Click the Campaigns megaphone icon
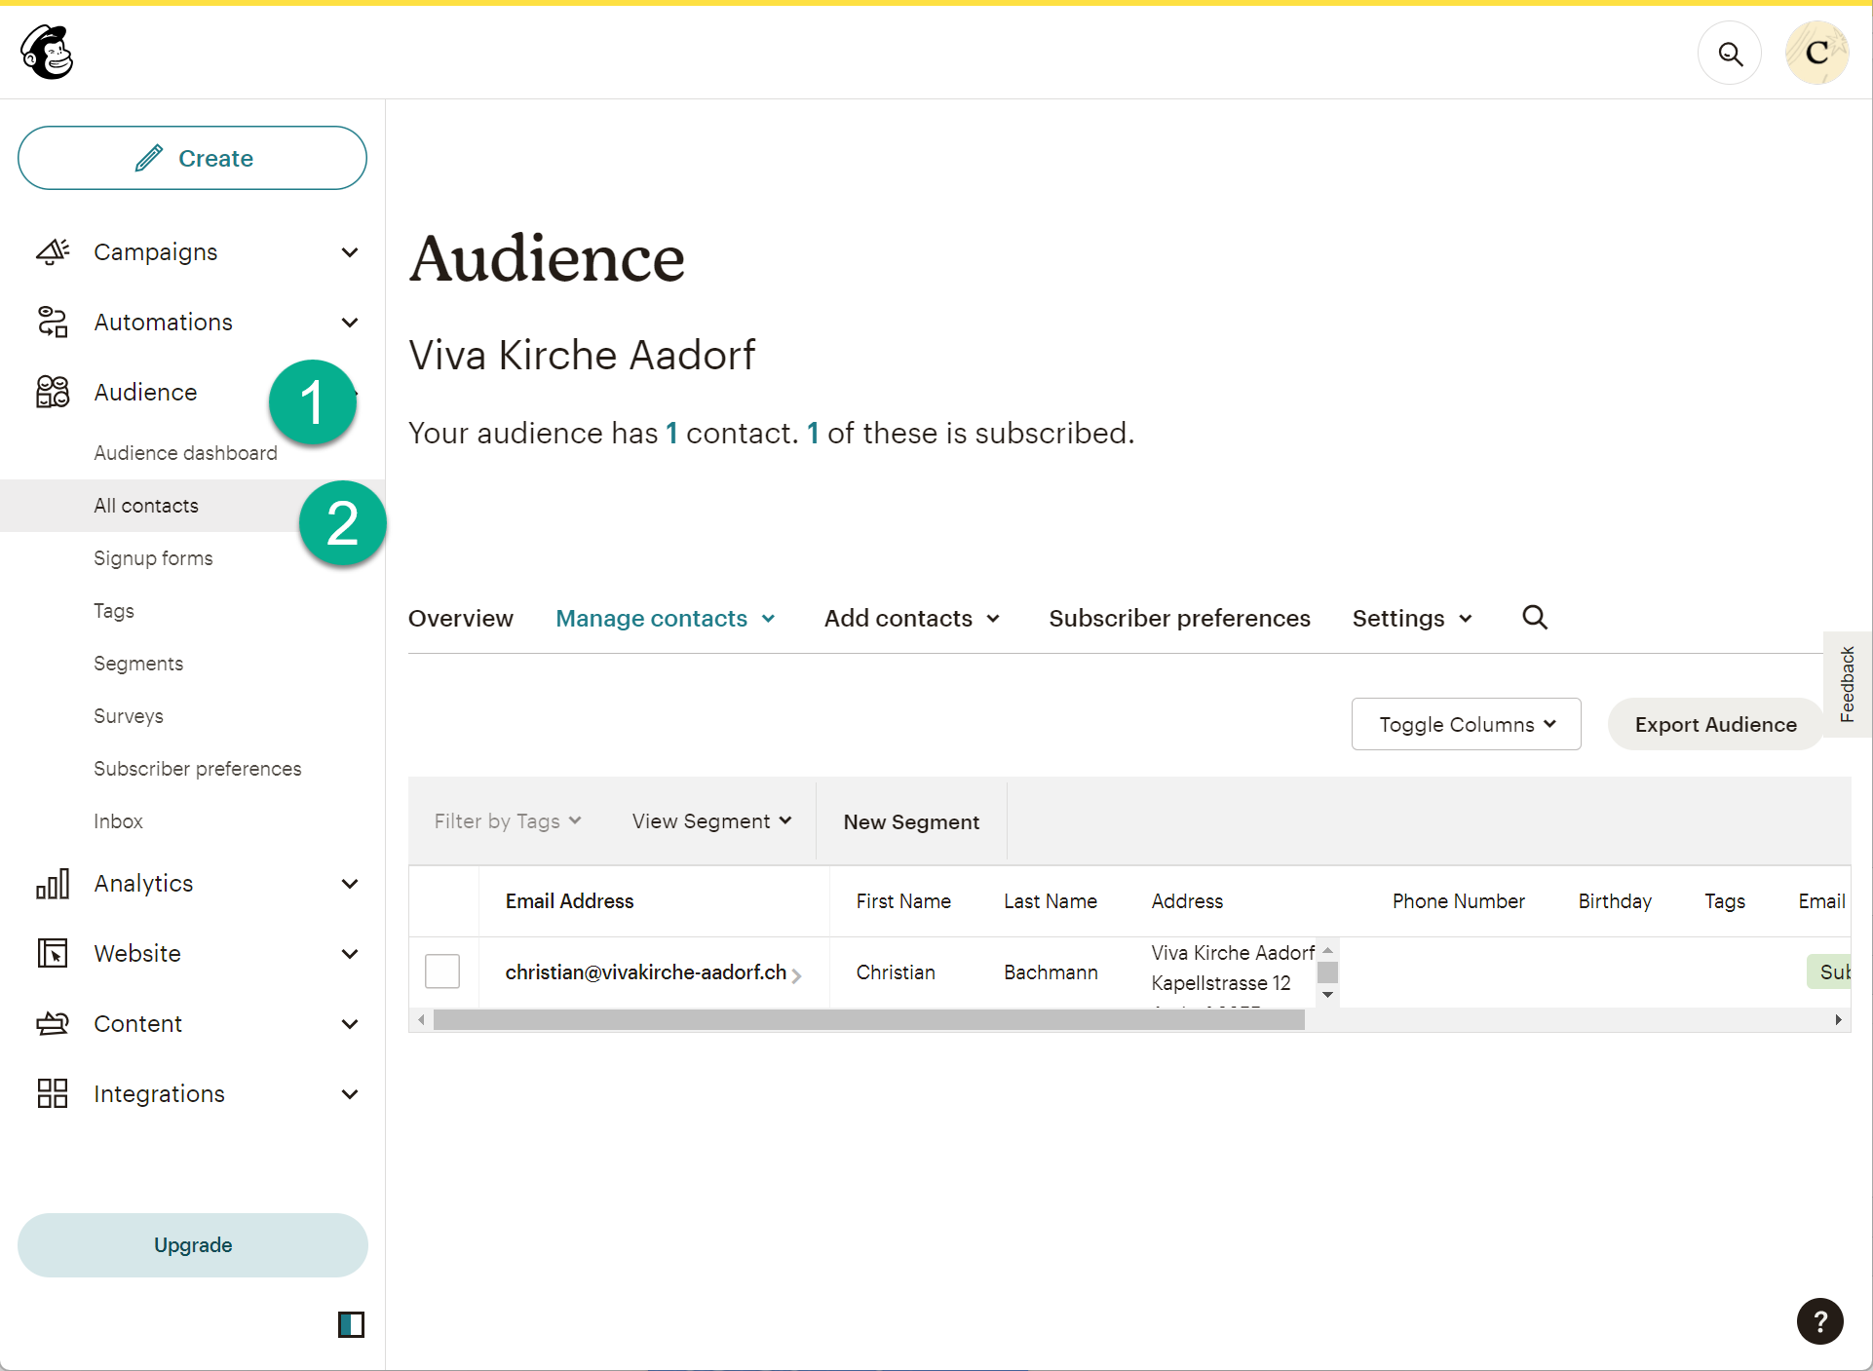 53,252
